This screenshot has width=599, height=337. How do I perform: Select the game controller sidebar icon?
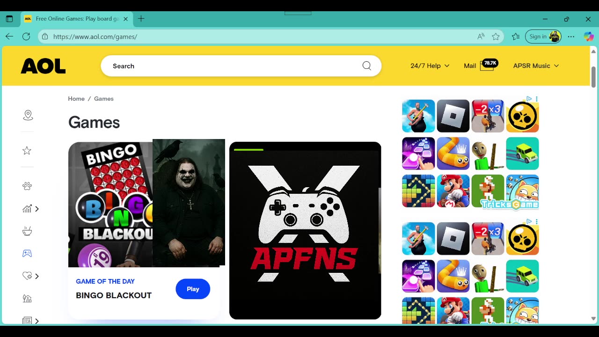(x=27, y=253)
